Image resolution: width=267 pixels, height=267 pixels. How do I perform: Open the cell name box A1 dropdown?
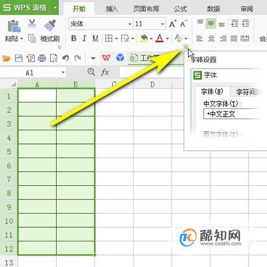63,72
